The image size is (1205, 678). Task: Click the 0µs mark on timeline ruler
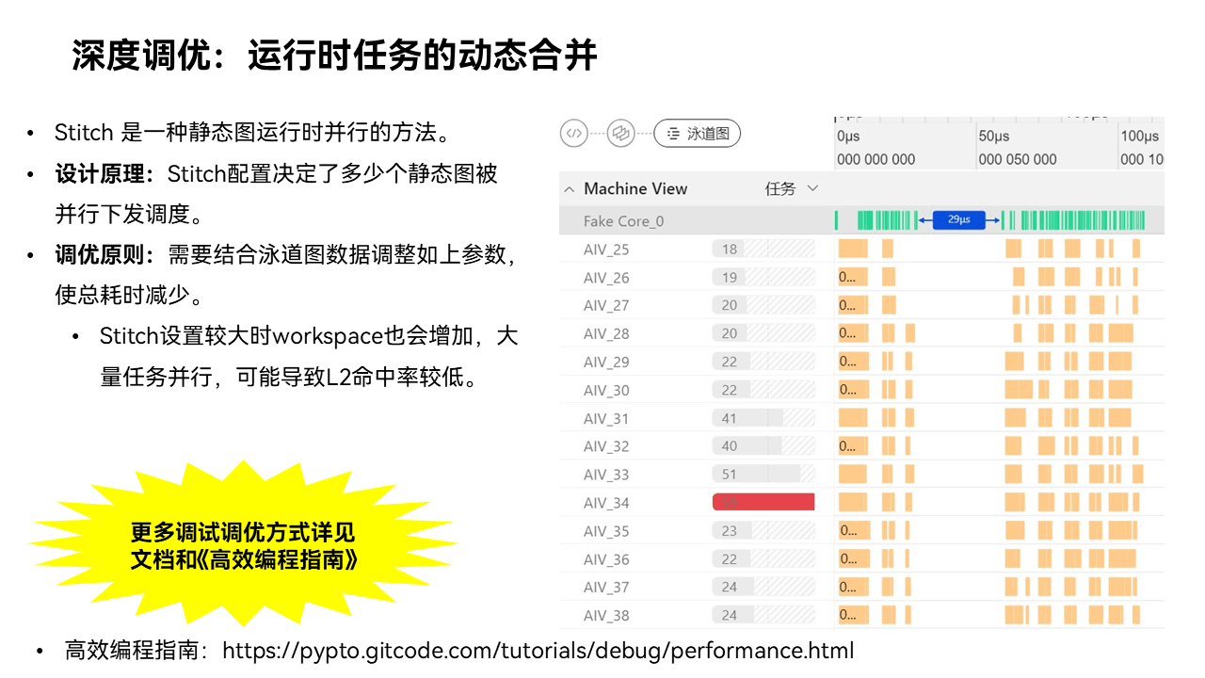tap(848, 137)
